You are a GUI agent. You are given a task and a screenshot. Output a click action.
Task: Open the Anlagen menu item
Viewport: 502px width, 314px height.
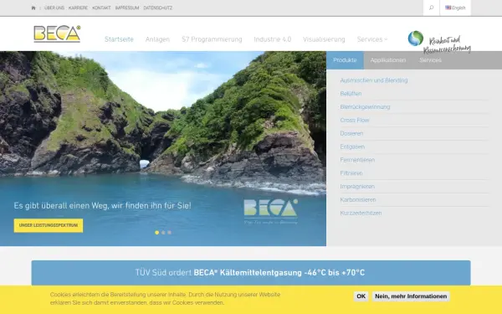[x=157, y=39]
